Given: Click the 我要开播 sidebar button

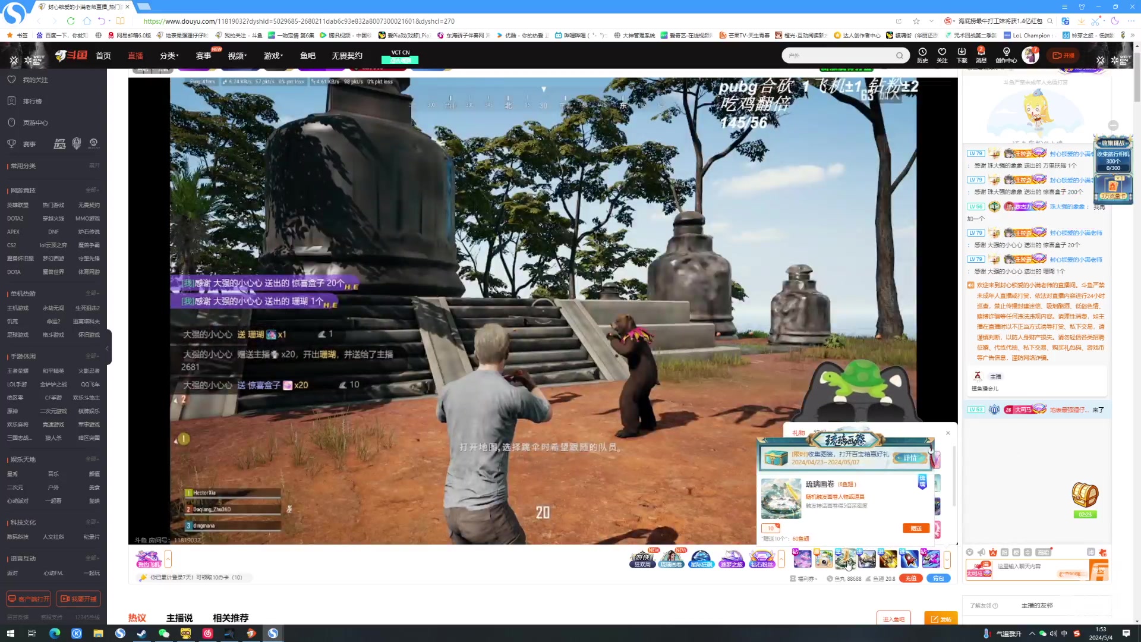Looking at the screenshot, I should (78, 599).
